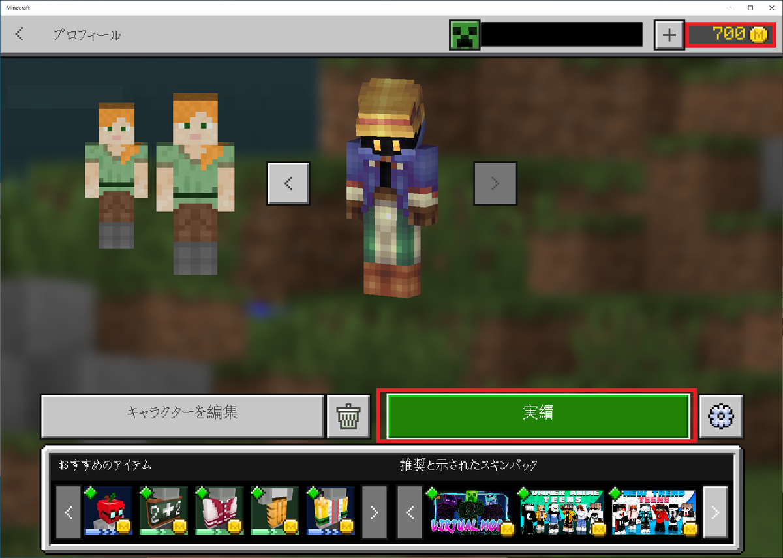Click the キャラクターを編集 button
The image size is (783, 558).
coord(182,416)
